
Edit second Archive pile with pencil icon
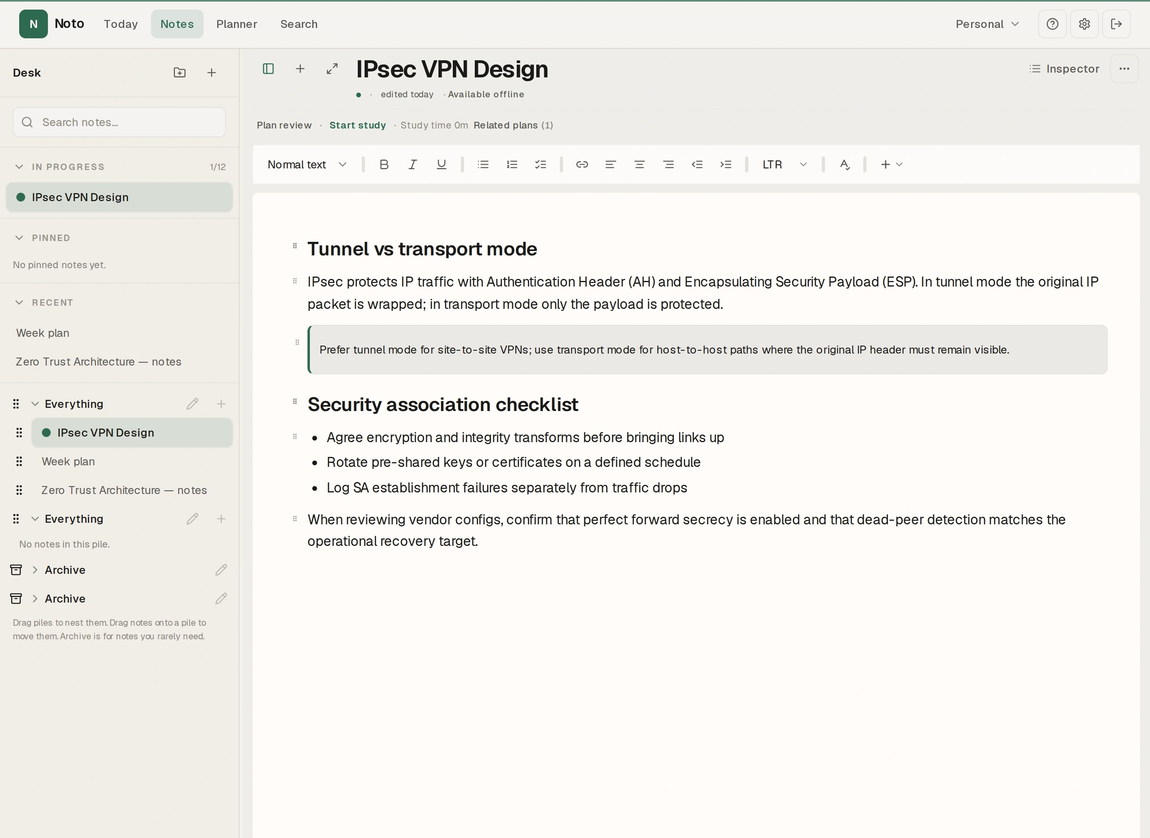pos(221,599)
